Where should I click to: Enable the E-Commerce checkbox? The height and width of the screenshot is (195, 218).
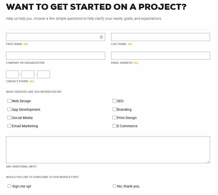tap(114, 126)
